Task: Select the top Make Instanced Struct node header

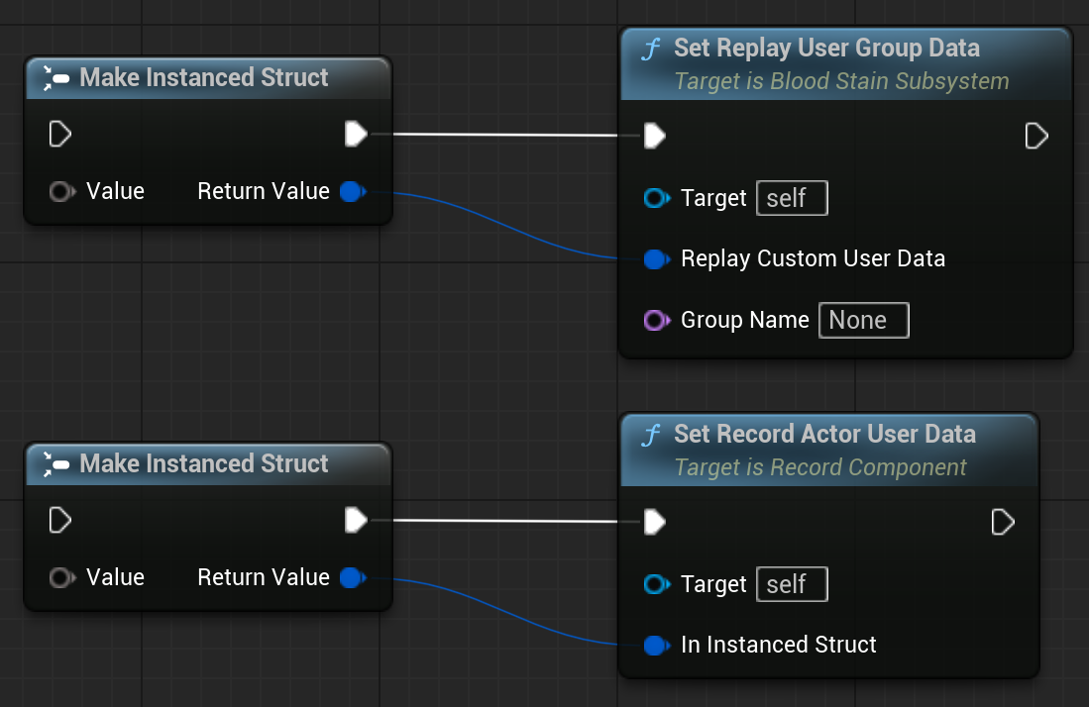Action: tap(208, 77)
